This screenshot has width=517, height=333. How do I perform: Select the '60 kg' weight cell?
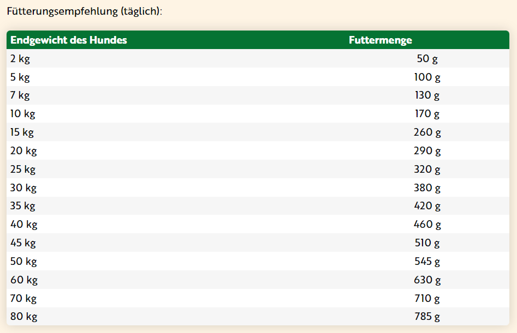click(x=23, y=280)
